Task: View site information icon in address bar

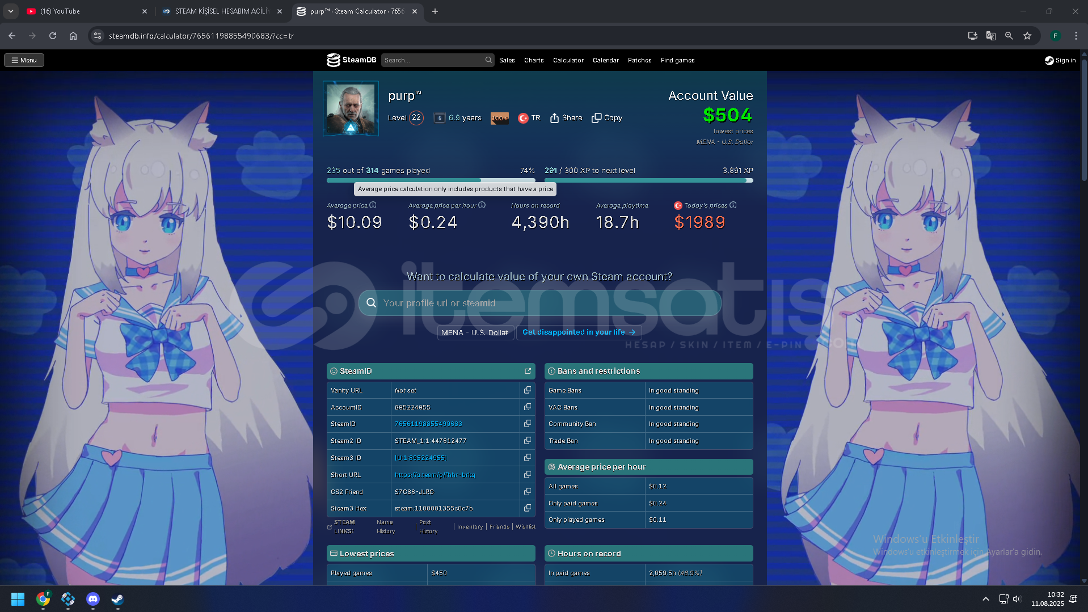Action: [x=98, y=36]
